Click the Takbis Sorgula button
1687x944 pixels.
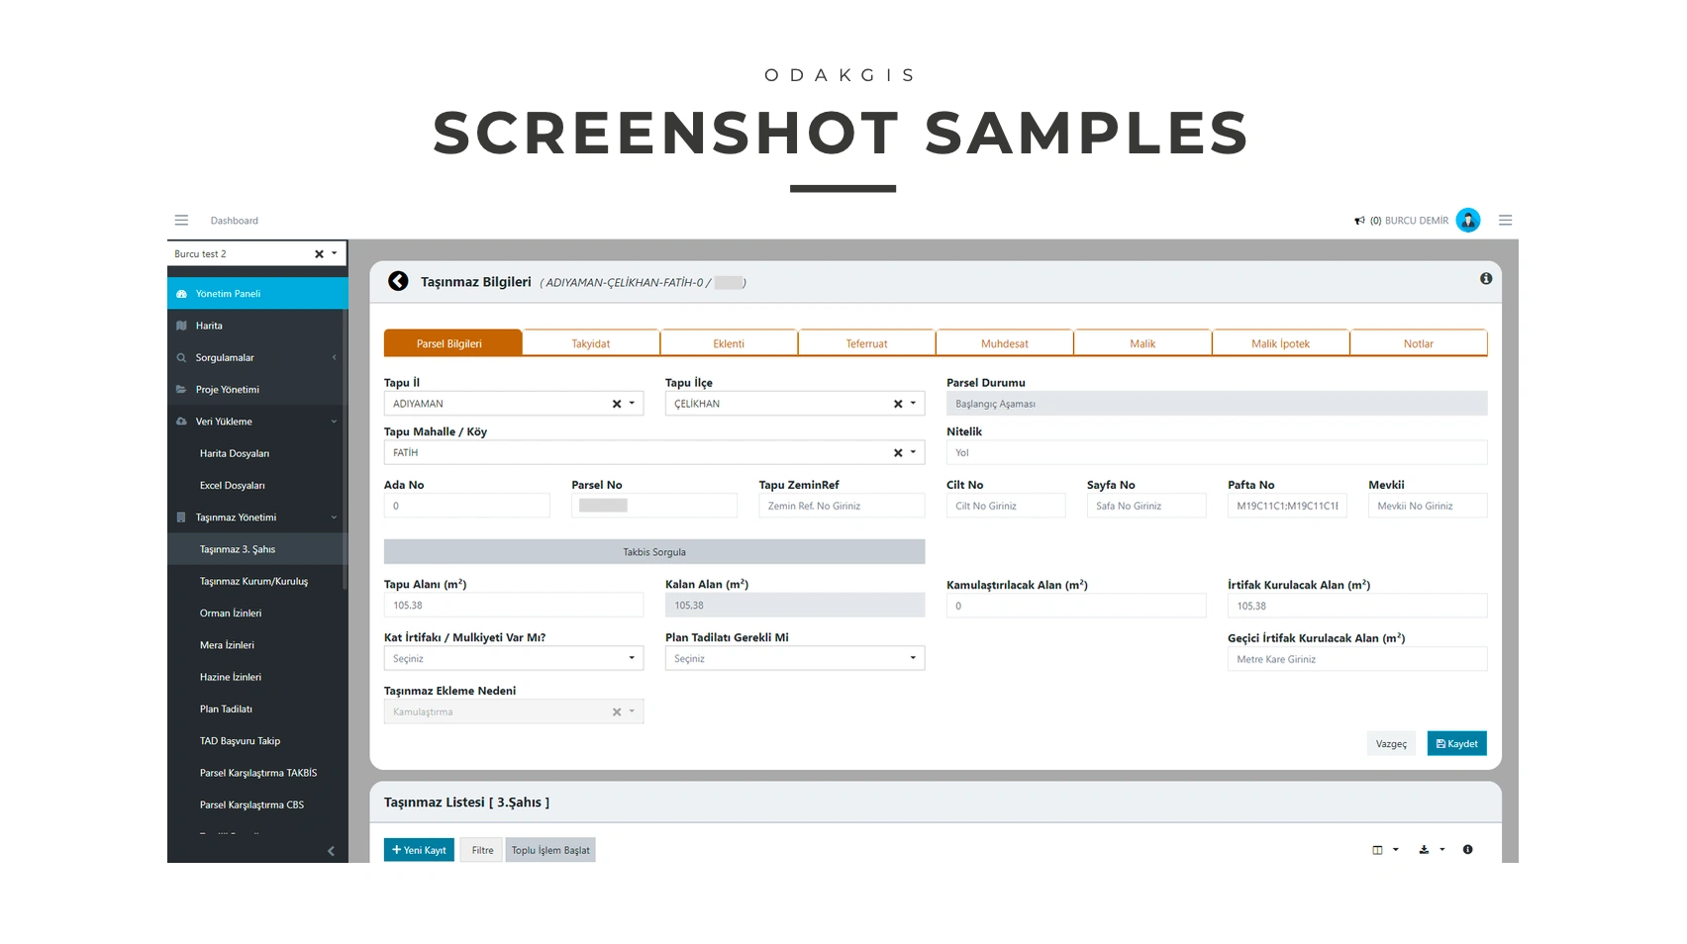pyautogui.click(x=653, y=552)
